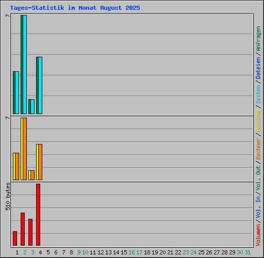Click the cyan bar for day 3
264x258 pixels.
[x=32, y=106]
